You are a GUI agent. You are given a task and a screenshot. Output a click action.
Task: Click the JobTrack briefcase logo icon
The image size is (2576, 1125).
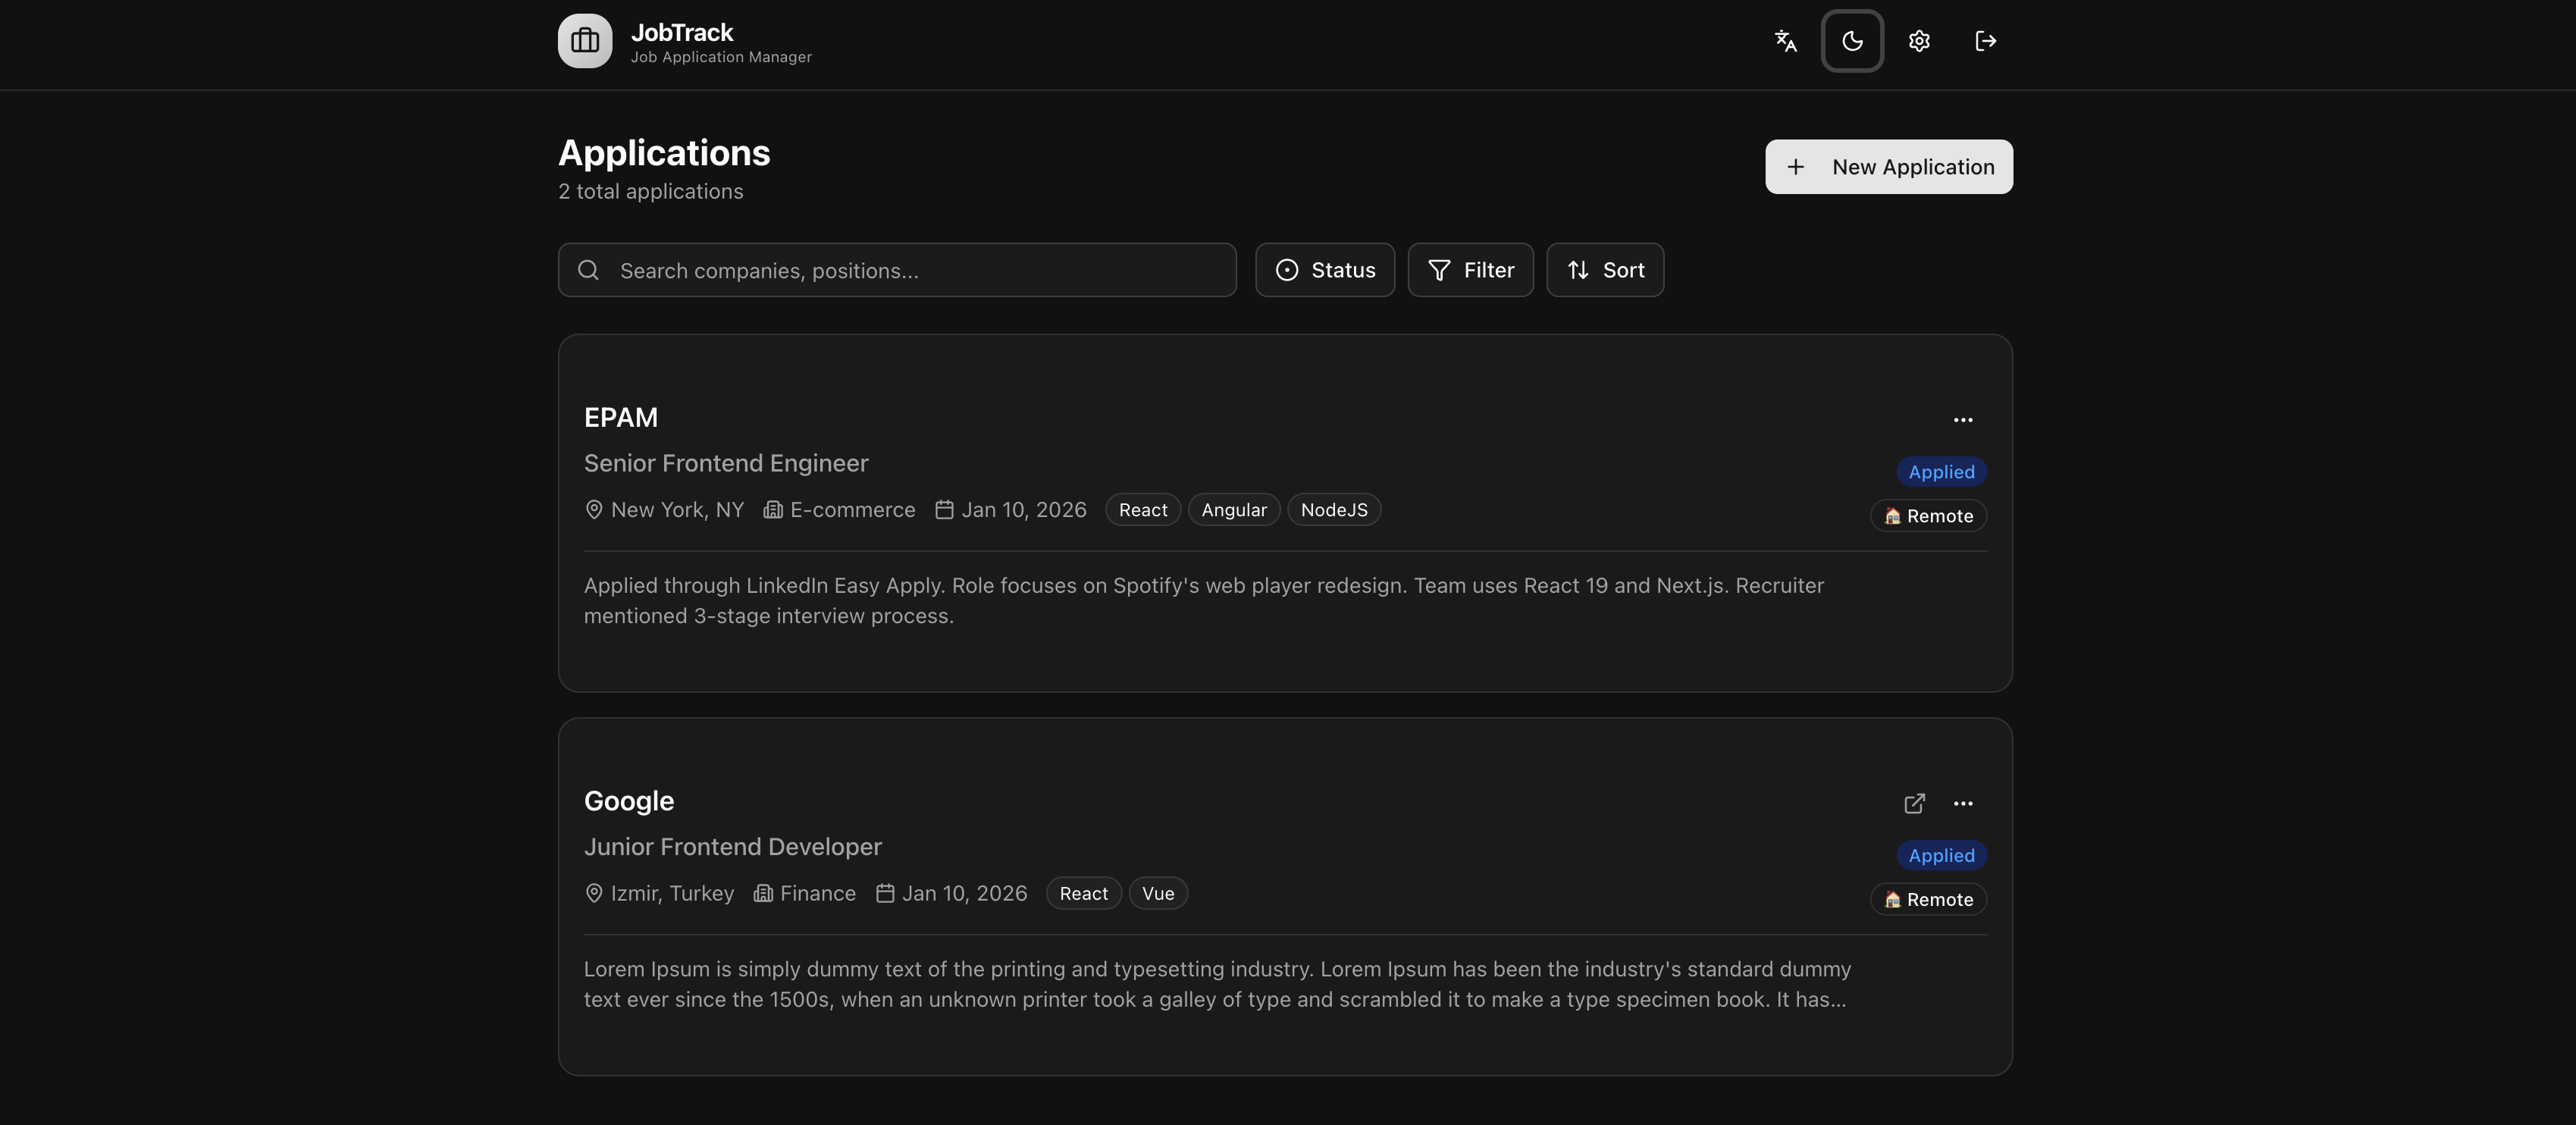pos(585,41)
